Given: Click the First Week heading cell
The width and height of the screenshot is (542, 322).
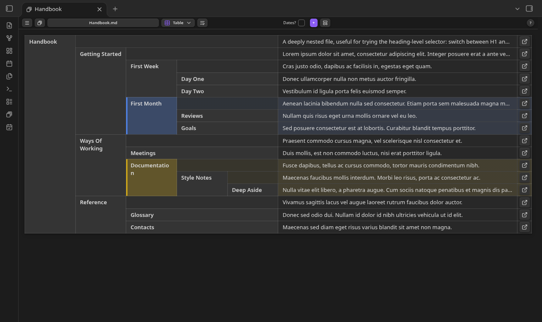Looking at the screenshot, I should pyautogui.click(x=152, y=79).
